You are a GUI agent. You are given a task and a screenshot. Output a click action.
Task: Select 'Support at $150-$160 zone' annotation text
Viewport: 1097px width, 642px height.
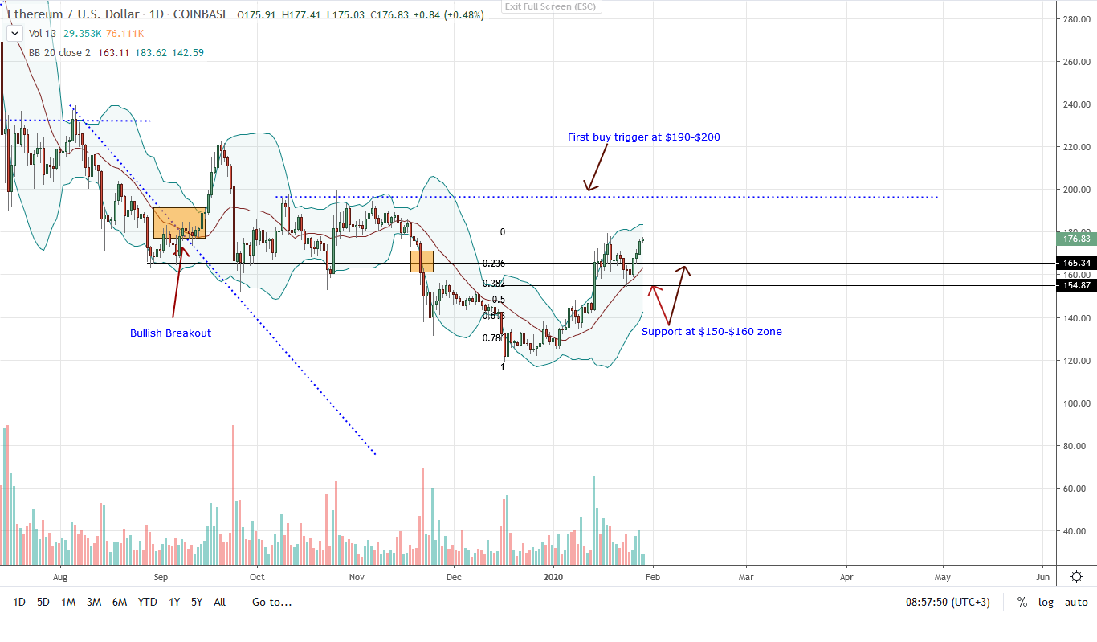[x=712, y=331]
